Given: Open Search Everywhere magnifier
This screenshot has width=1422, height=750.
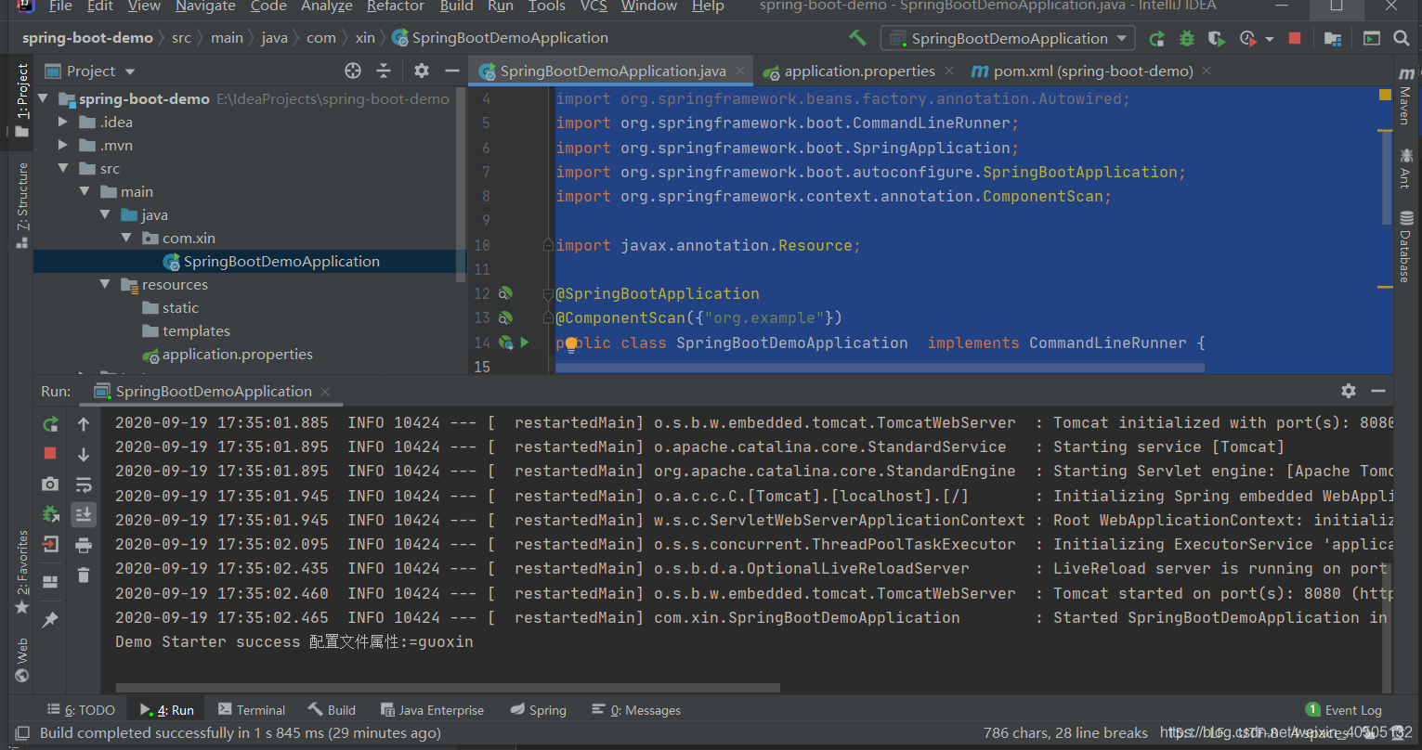Looking at the screenshot, I should (x=1402, y=38).
